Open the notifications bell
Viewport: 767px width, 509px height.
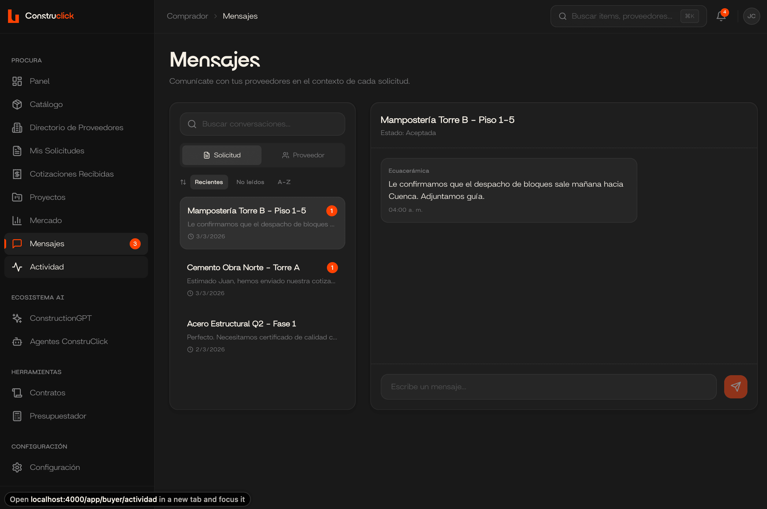(x=721, y=16)
